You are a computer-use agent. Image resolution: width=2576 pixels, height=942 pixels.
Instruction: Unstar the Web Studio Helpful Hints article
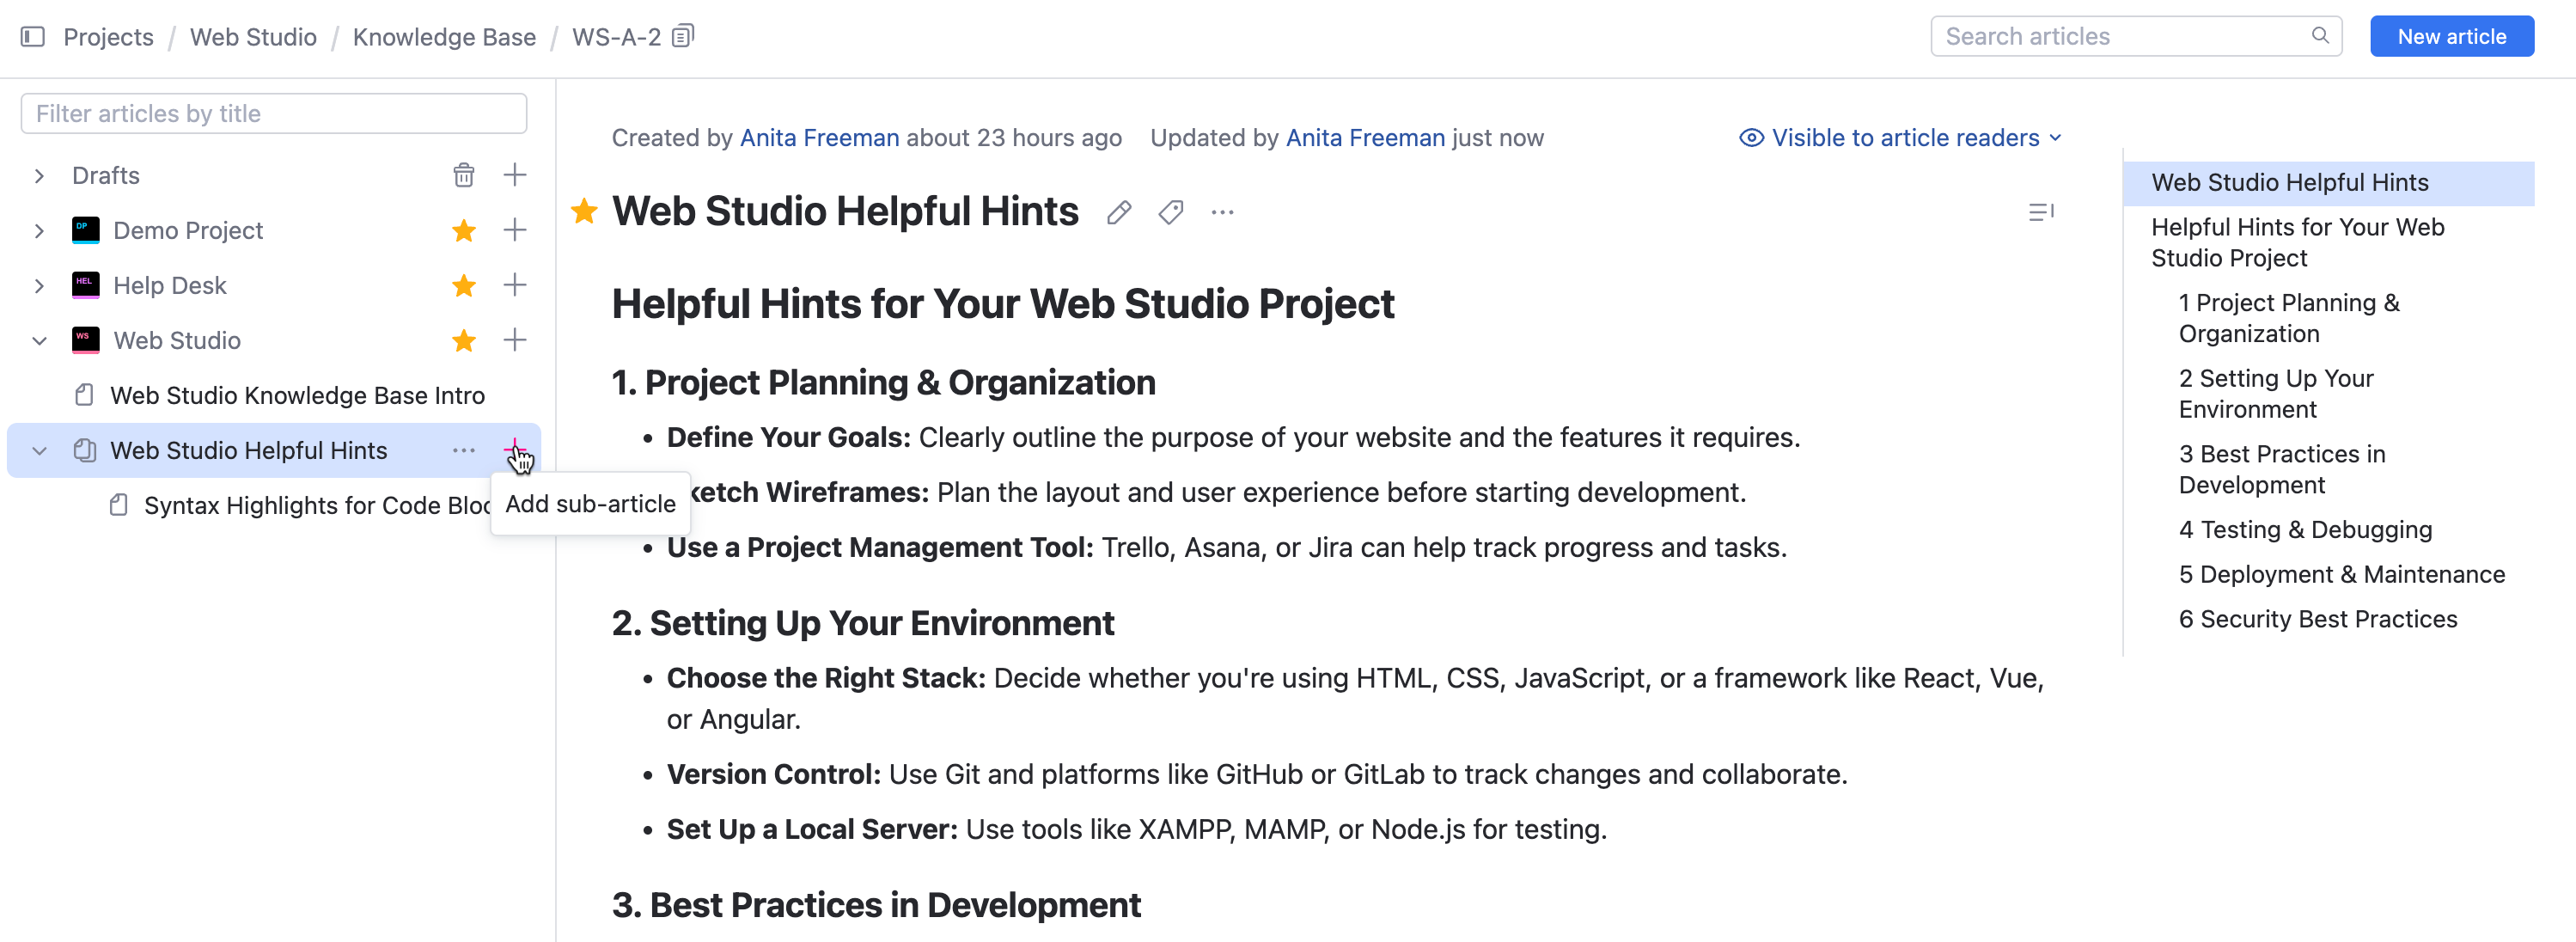pos(584,212)
